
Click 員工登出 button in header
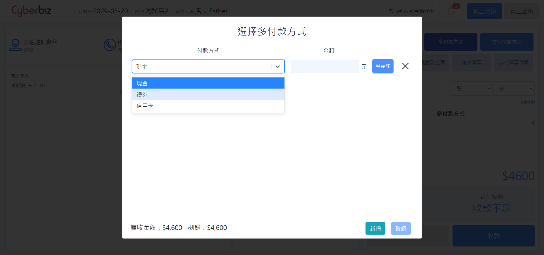(x=522, y=11)
